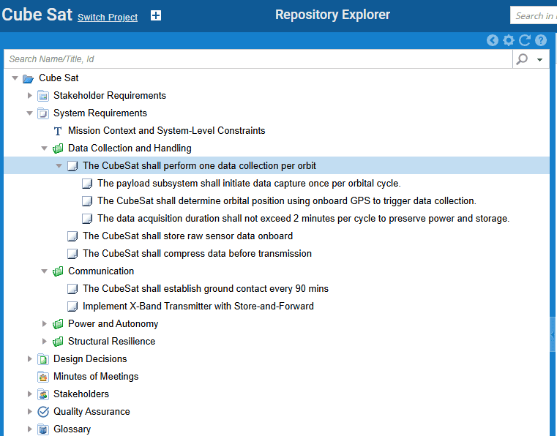Select Mission Context and System-Level Constraints
The height and width of the screenshot is (436, 557).
coord(166,131)
